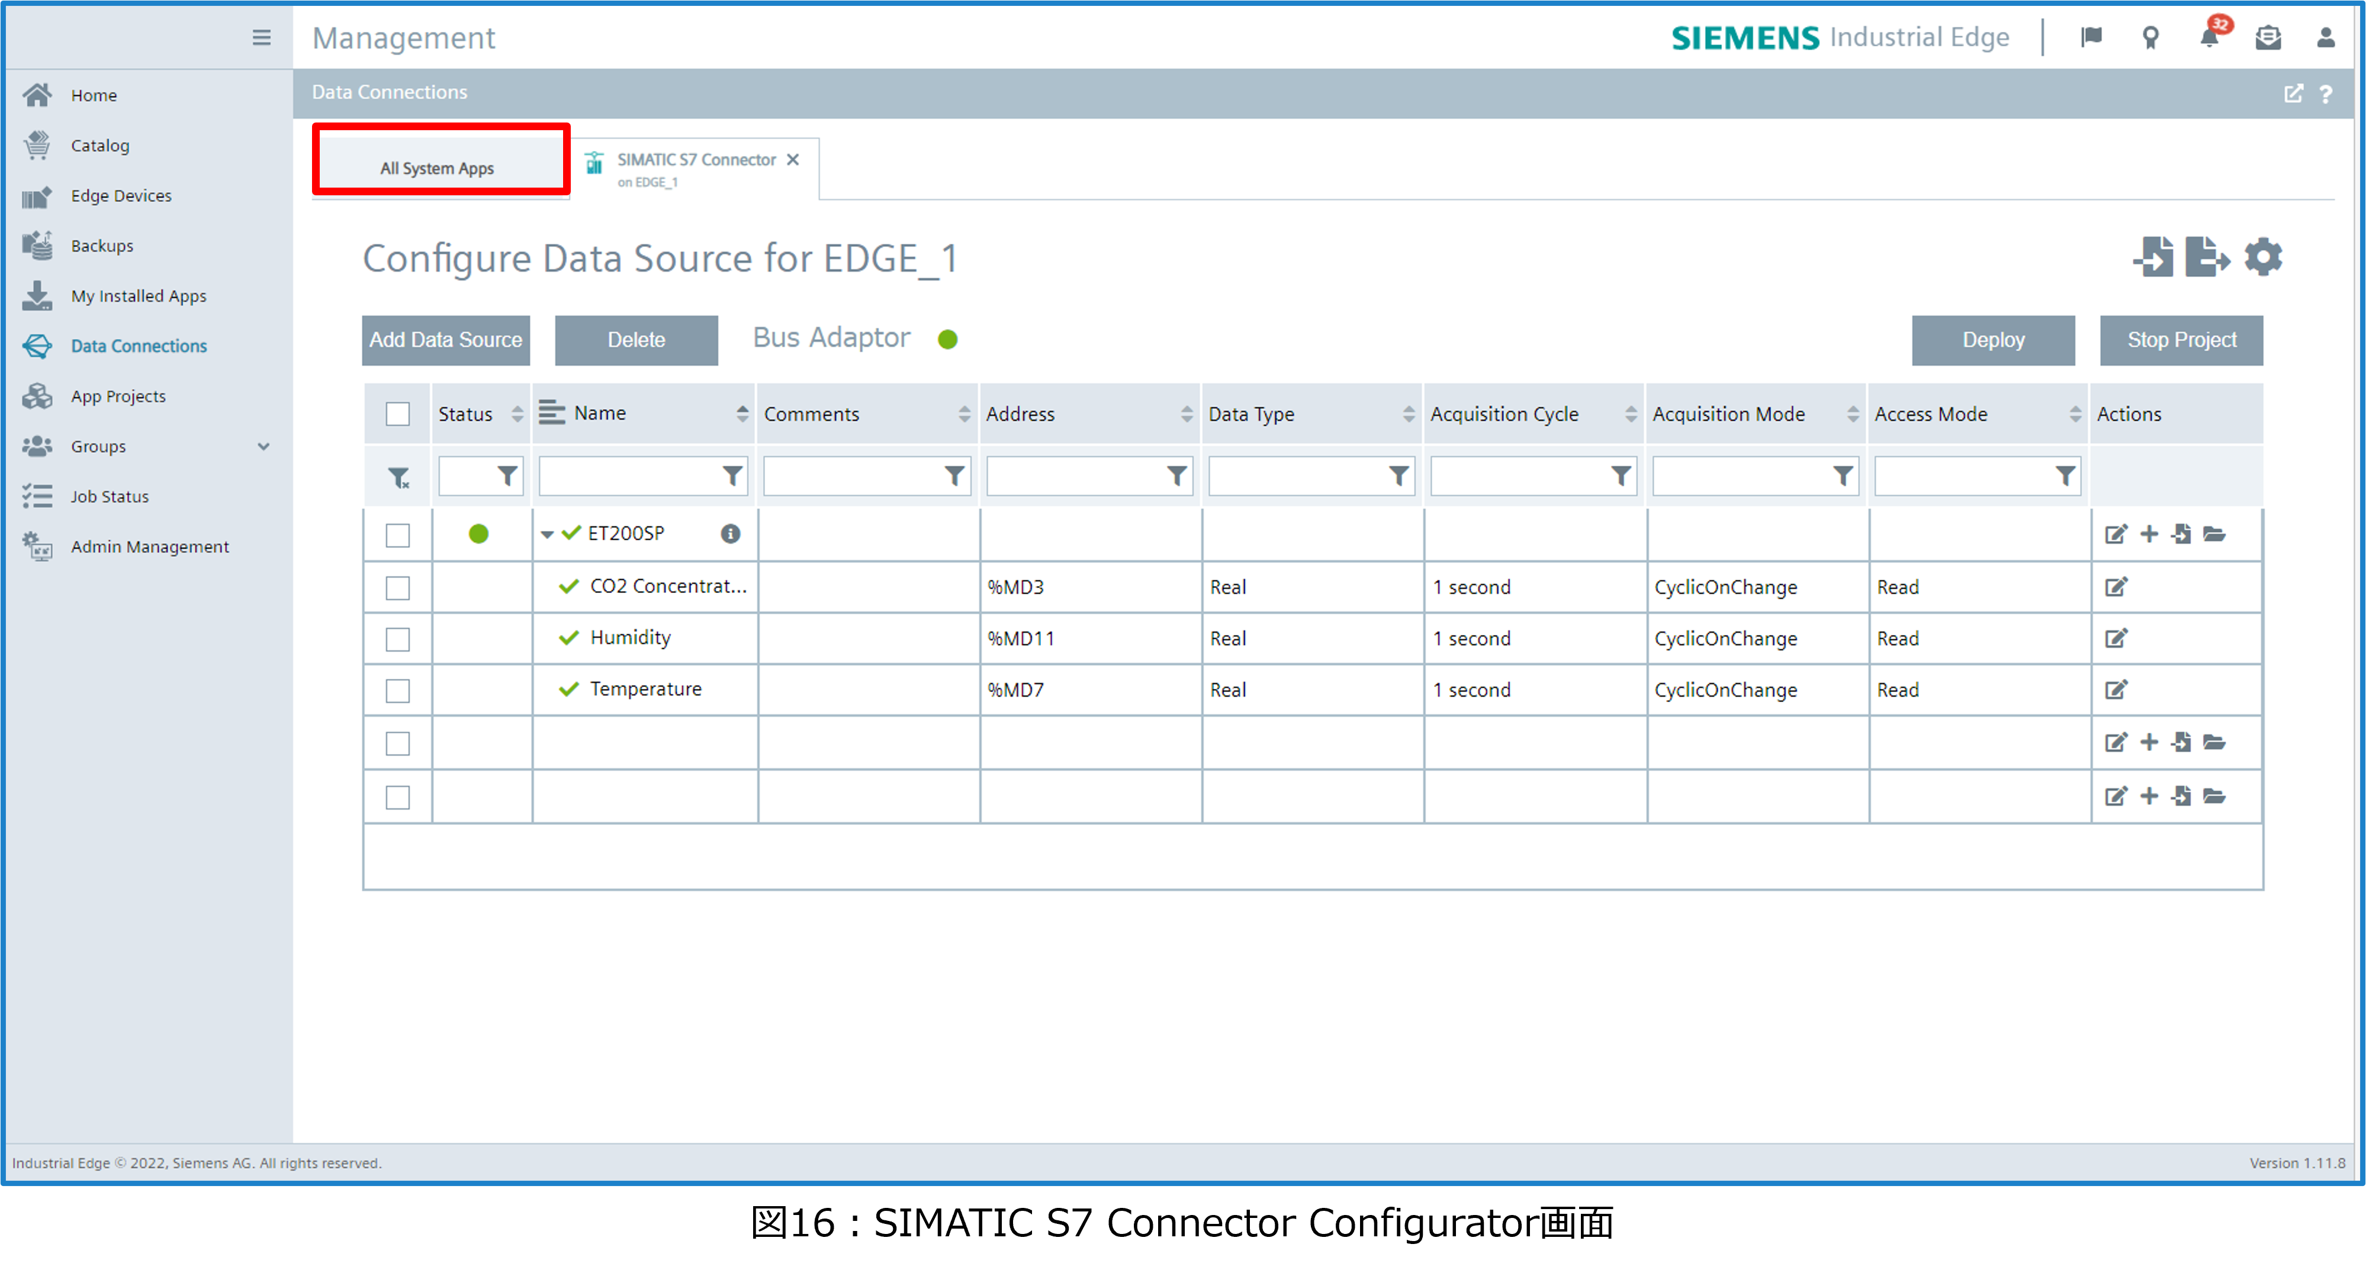This screenshot has width=2366, height=1273.
Task: Switch to All System Apps tab
Action: point(438,168)
